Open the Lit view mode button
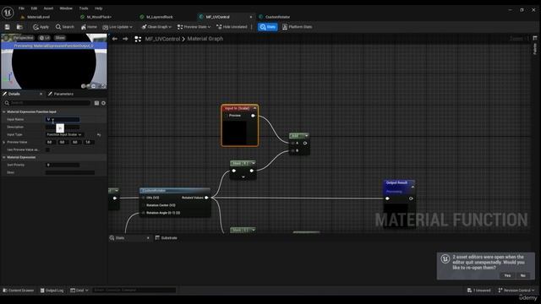The width and height of the screenshot is (541, 304). [x=45, y=37]
